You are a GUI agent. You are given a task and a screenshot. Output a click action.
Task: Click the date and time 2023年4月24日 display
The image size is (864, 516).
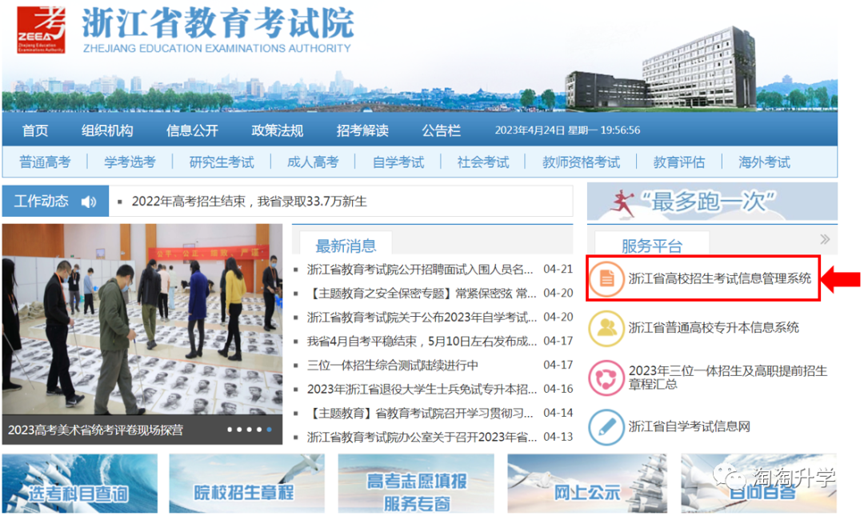[567, 130]
